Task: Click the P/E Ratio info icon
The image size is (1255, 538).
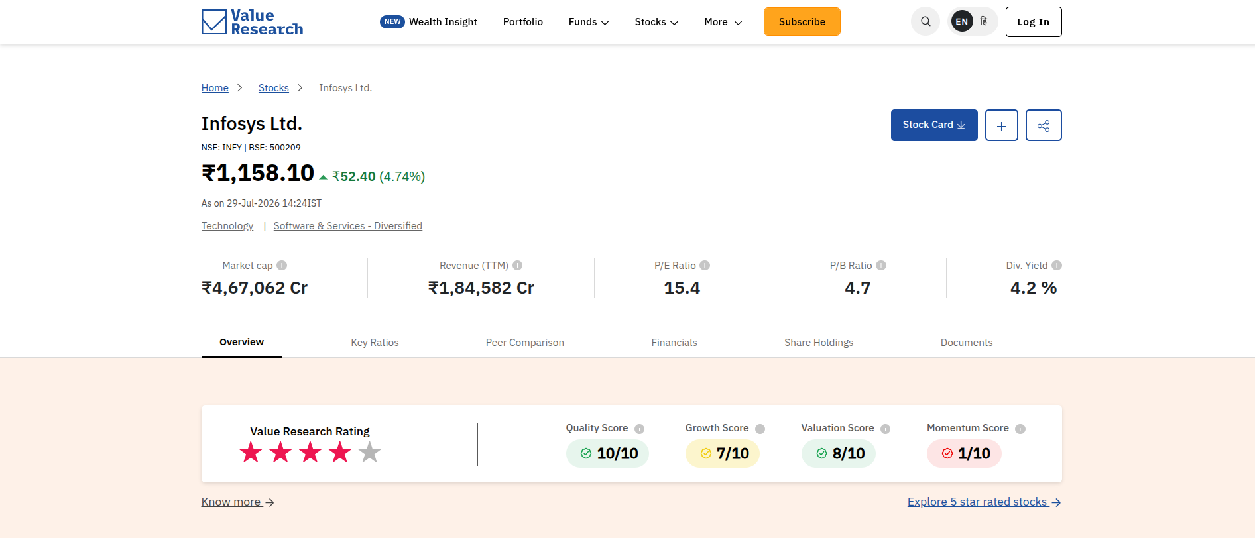Action: click(x=705, y=266)
